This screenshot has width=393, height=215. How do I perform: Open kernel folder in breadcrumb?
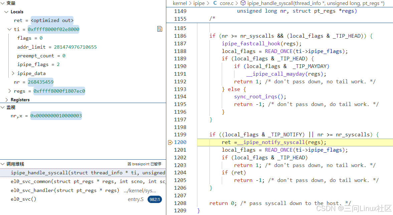click(180, 3)
